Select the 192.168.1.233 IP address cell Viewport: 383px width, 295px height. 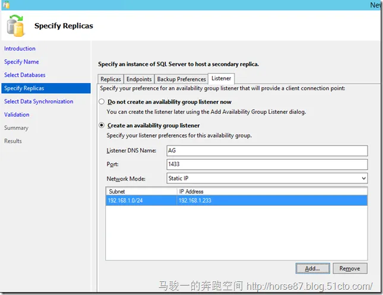coord(272,201)
